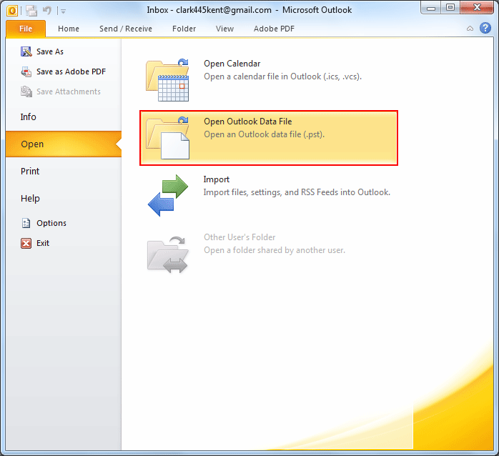Minimize the Outlook window
This screenshot has width=499, height=456.
(x=431, y=8)
